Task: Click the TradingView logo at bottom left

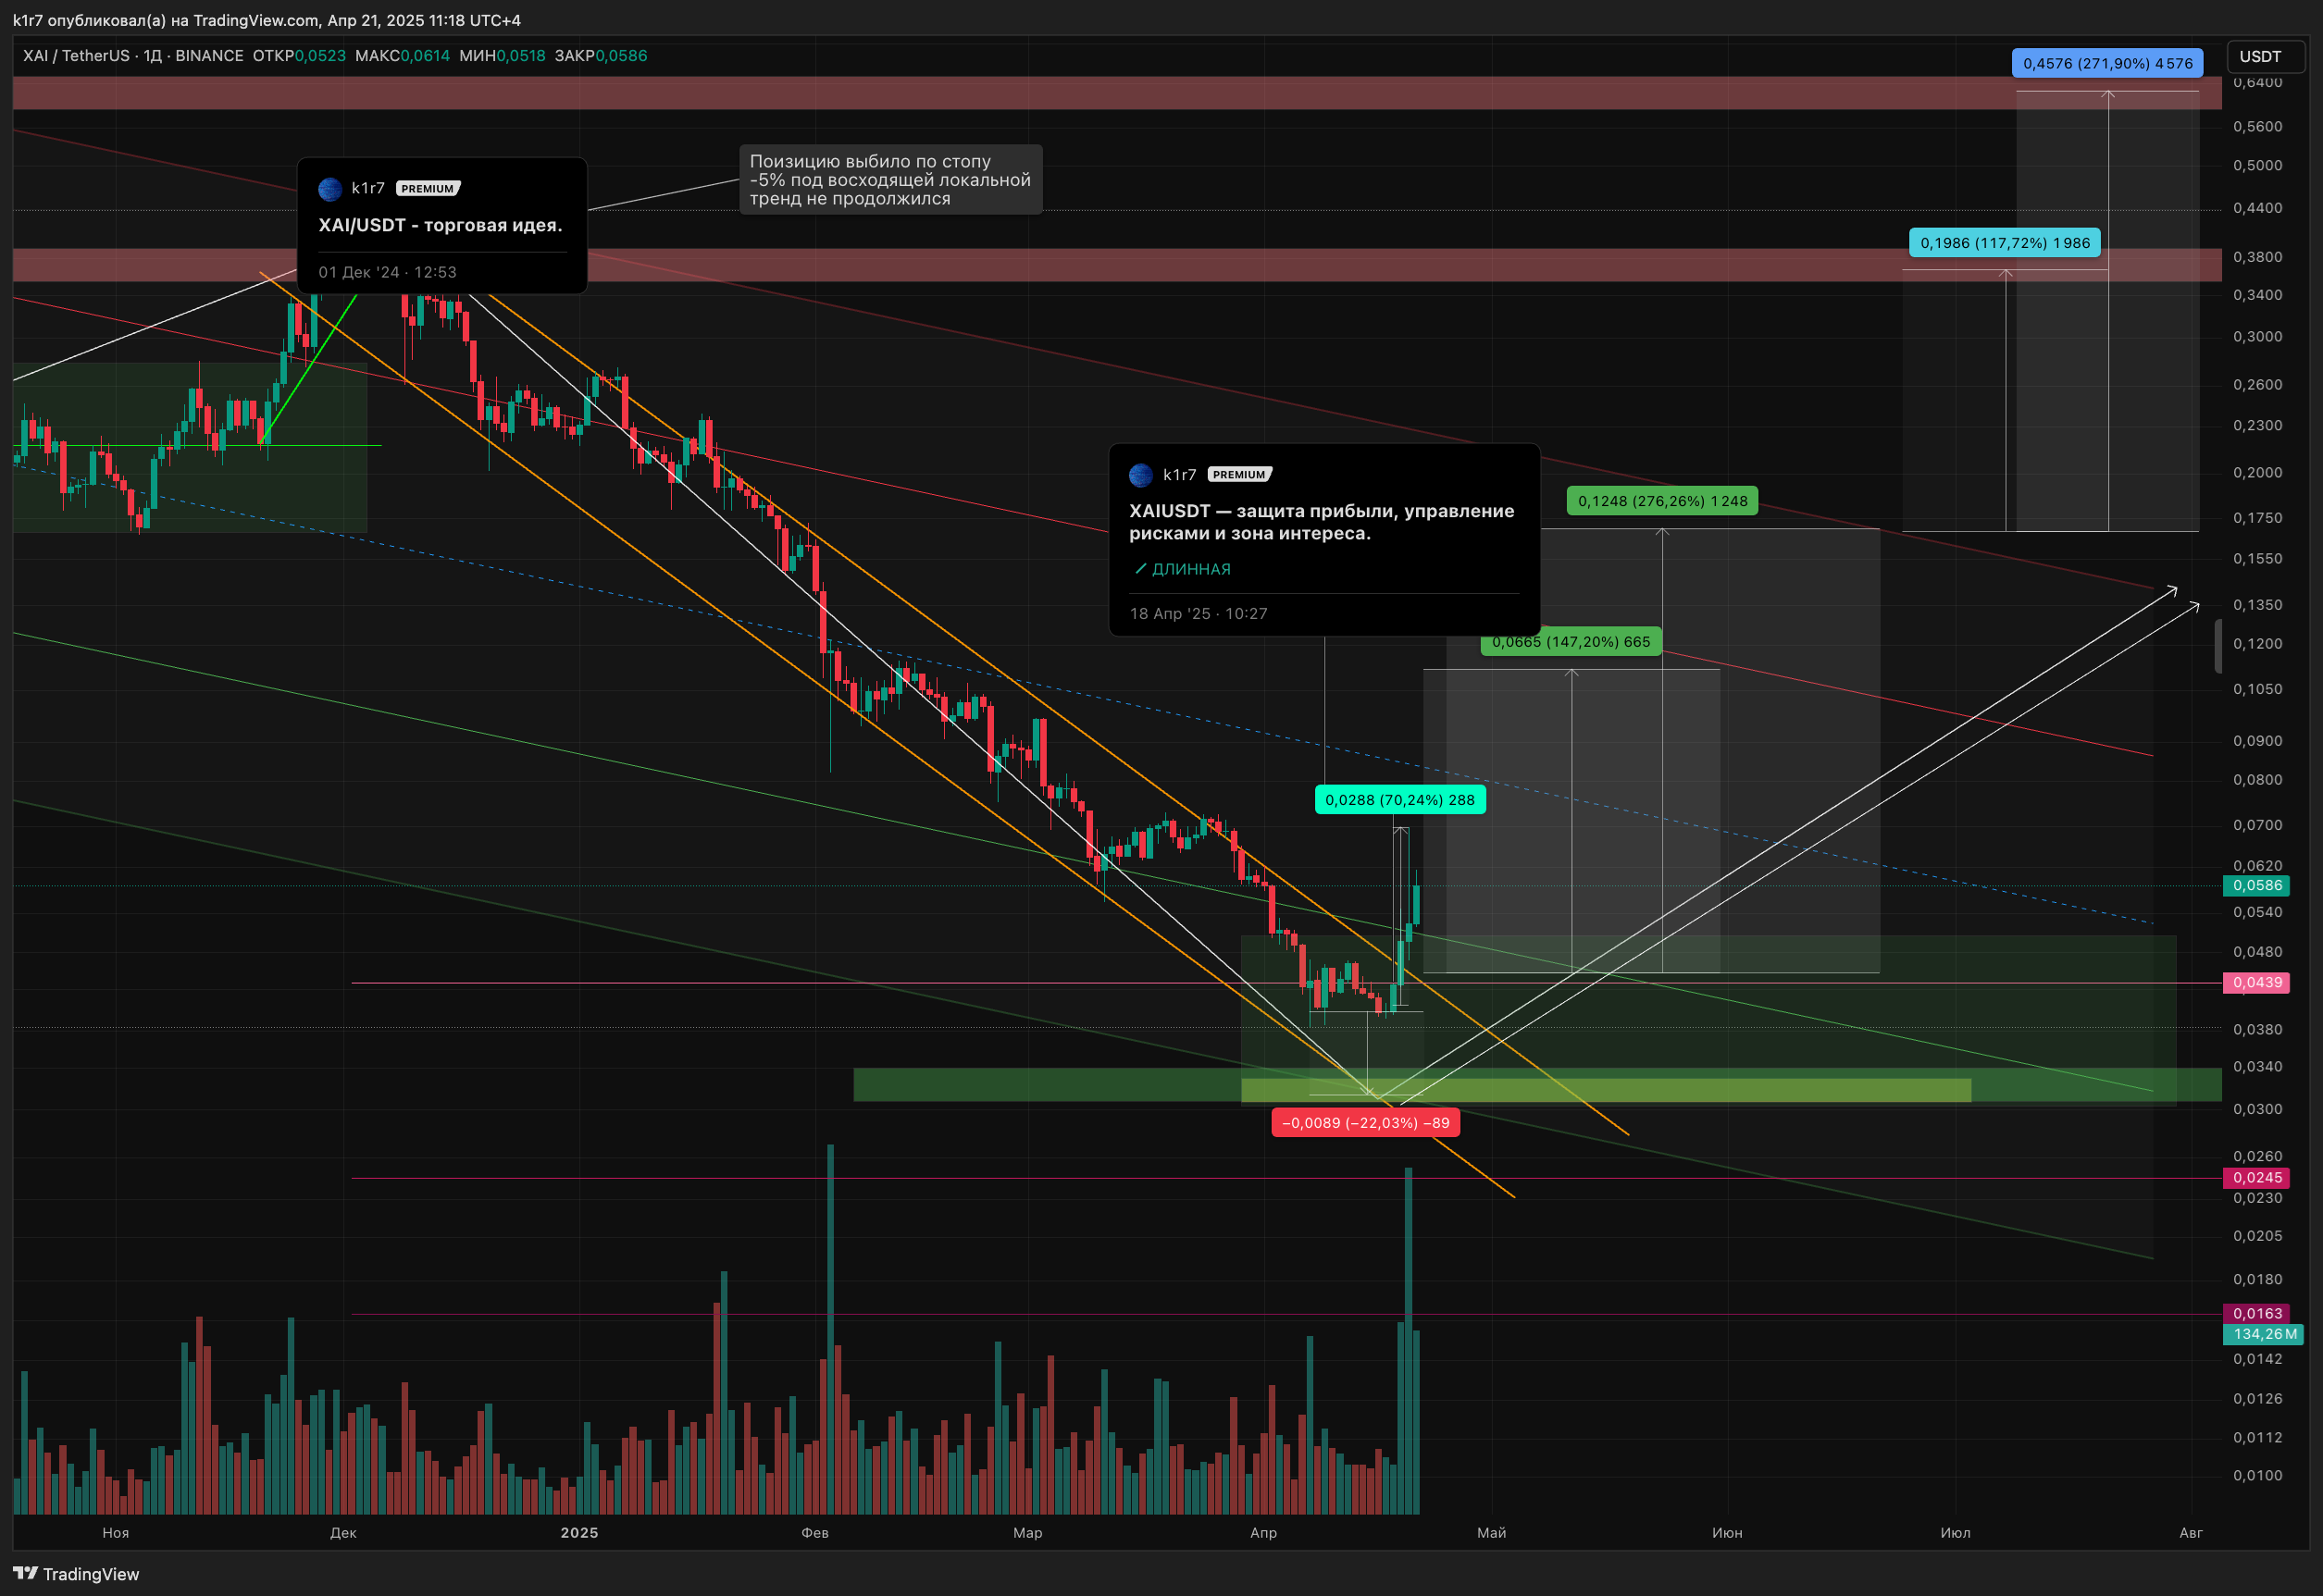Action: [76, 1574]
